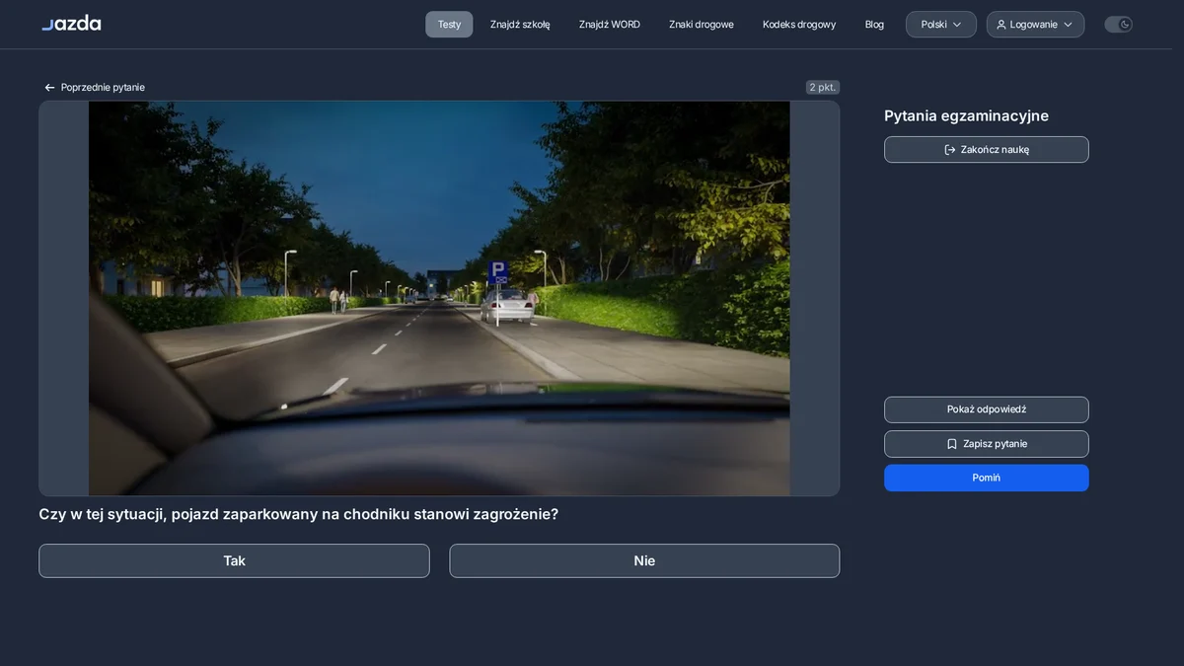Click the 2 pkt. points badge

click(823, 87)
